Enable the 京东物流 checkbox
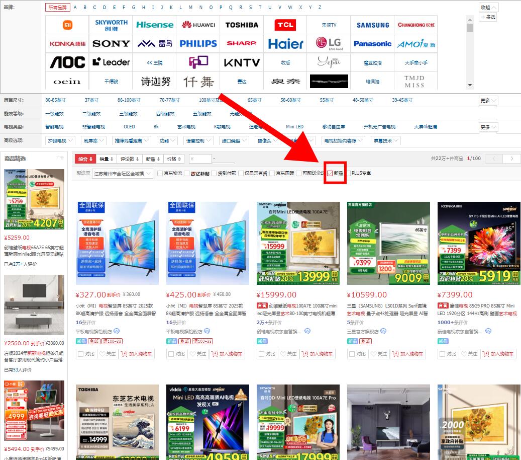The width and height of the screenshot is (521, 460). point(160,174)
